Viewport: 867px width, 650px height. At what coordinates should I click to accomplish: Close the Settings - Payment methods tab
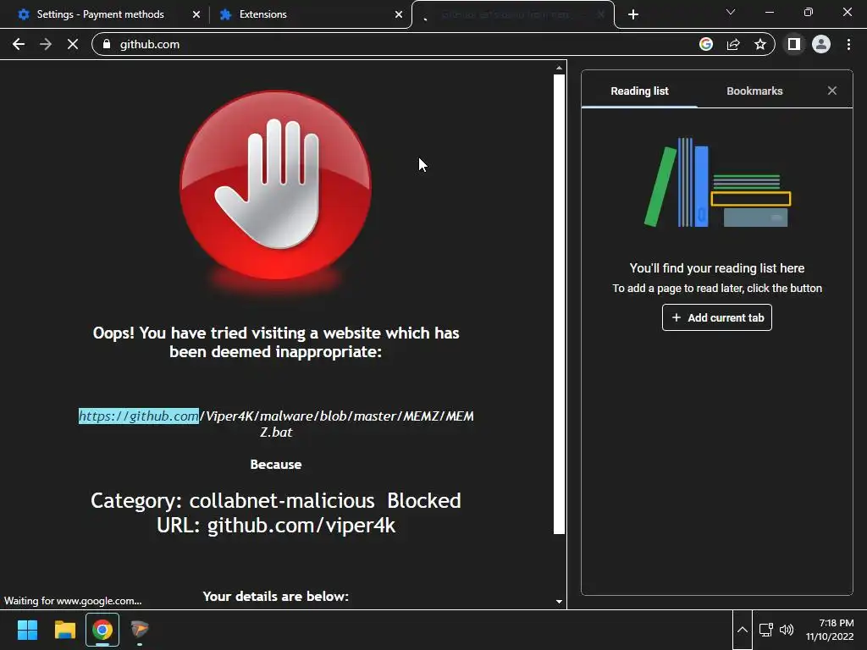pyautogui.click(x=196, y=14)
